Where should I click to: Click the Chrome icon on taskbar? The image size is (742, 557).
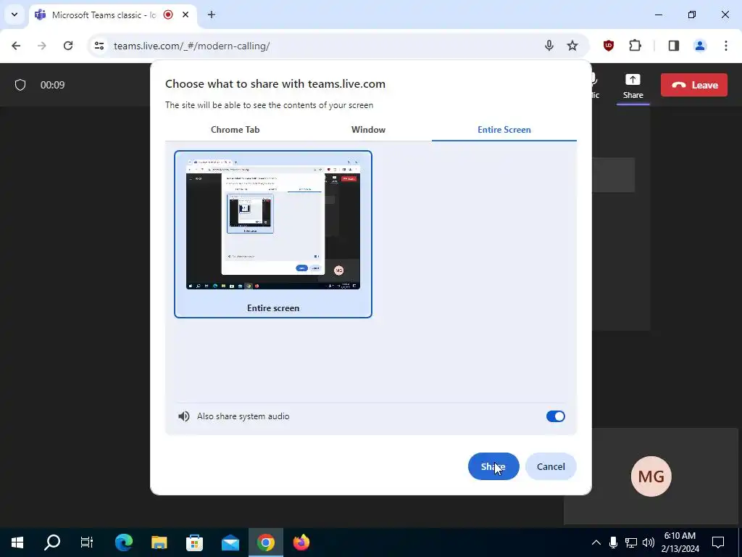click(266, 542)
